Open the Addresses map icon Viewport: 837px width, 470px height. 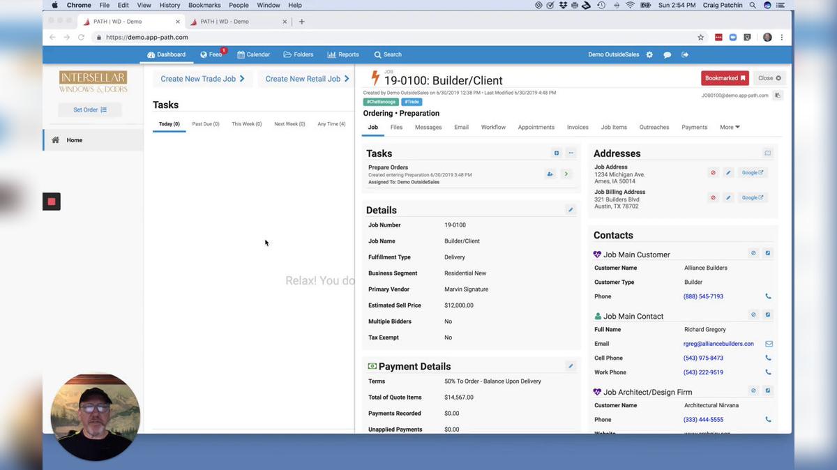point(768,153)
